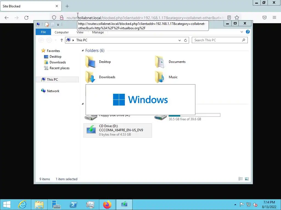Screen dimensions: 281x210
Task: Select Desktop under Favorites
Action: [55, 57]
